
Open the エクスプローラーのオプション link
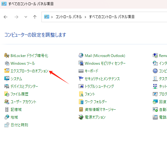pos(29,71)
